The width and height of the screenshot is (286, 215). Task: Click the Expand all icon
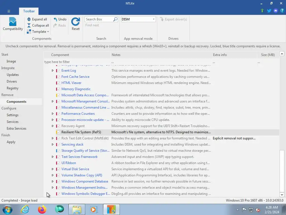click(29, 19)
